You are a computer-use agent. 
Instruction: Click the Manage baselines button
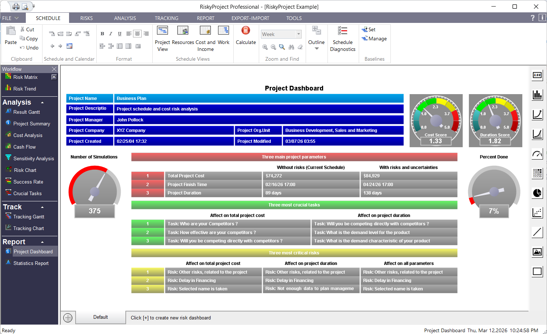[x=374, y=39]
